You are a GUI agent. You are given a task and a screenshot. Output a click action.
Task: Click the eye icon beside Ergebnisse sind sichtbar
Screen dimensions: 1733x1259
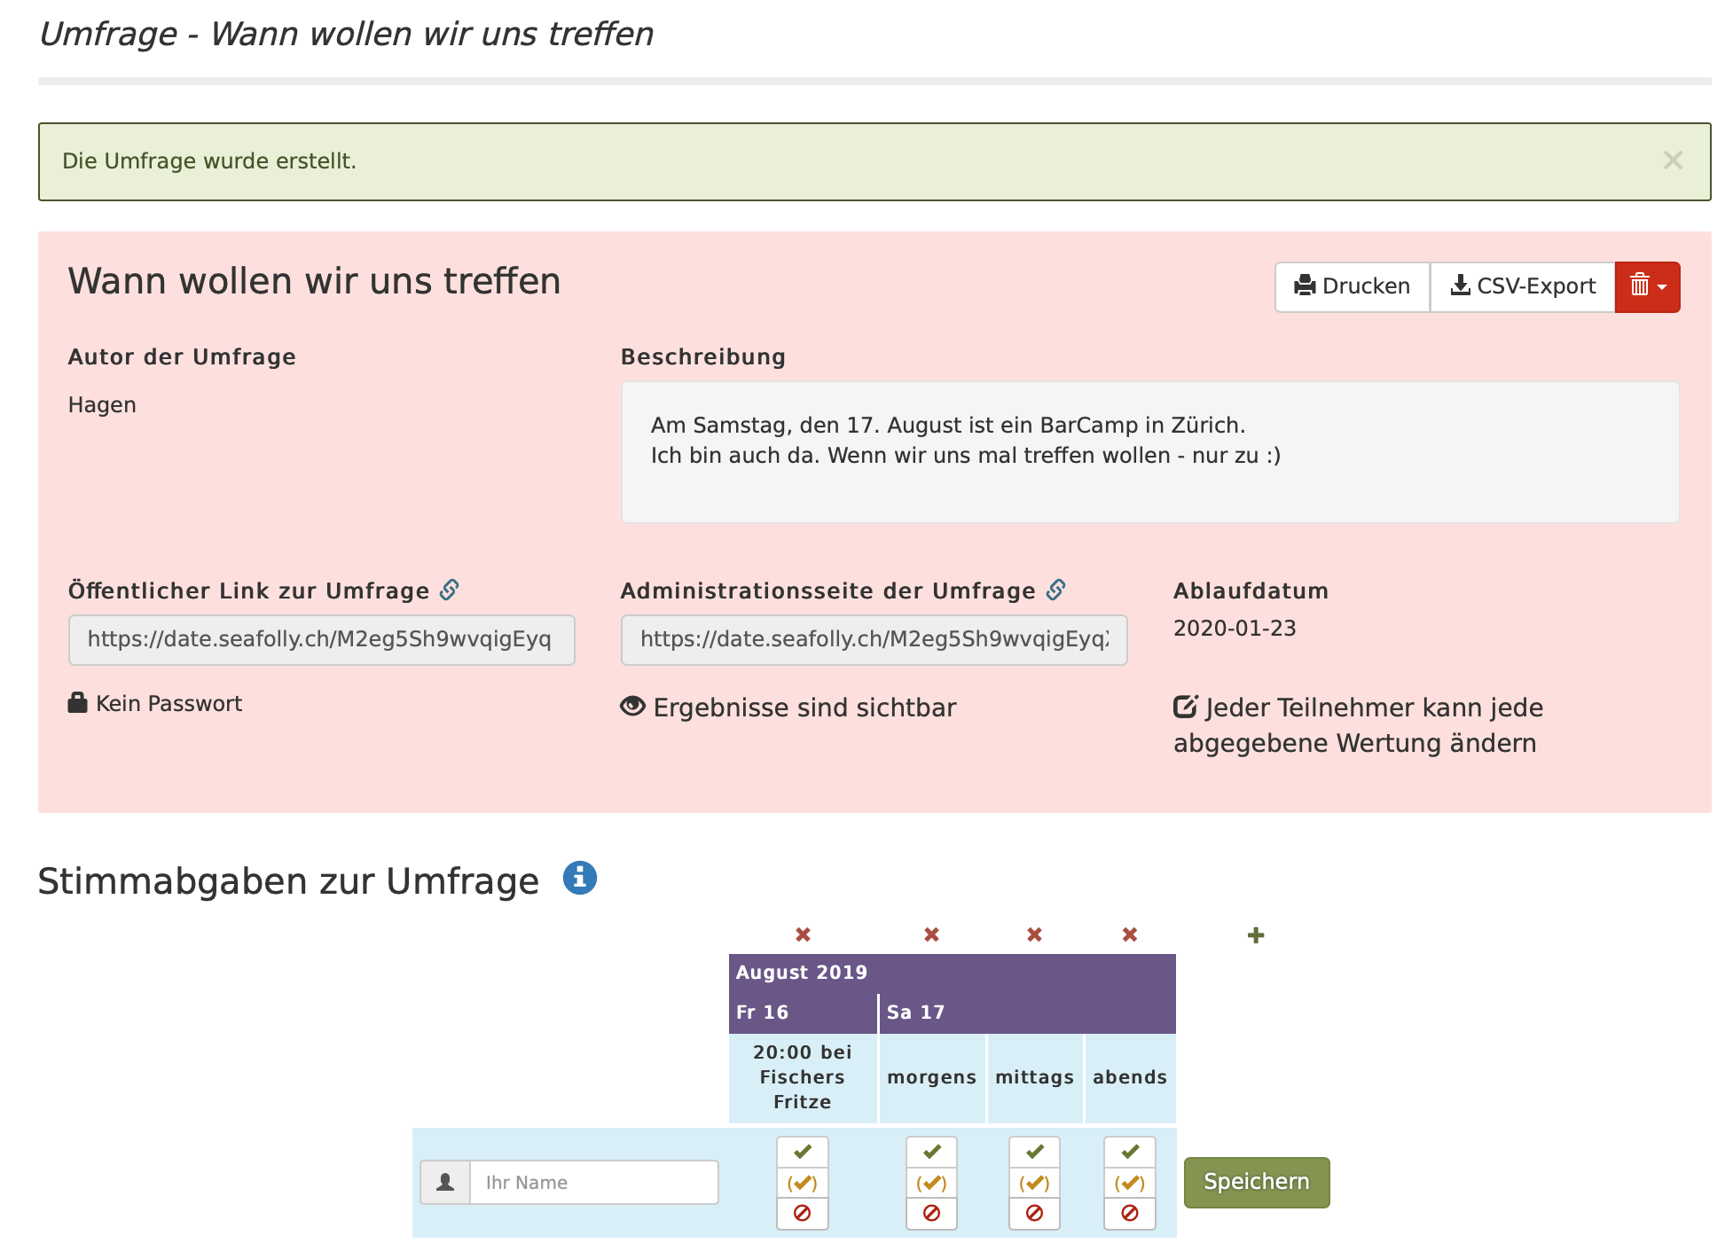coord(631,706)
